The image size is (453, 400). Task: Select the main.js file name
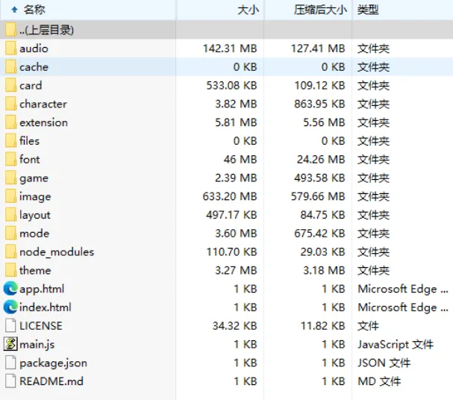click(x=37, y=345)
